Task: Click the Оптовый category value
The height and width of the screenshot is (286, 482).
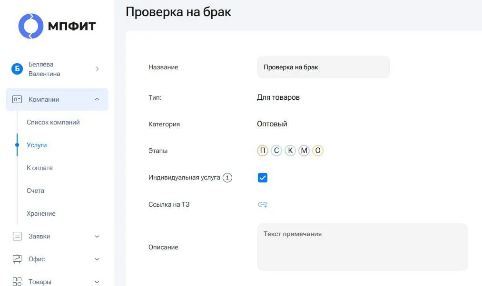Action: (272, 124)
